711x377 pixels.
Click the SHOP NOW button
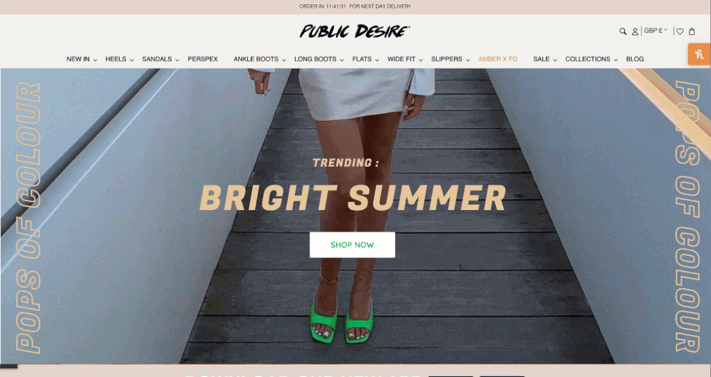353,245
